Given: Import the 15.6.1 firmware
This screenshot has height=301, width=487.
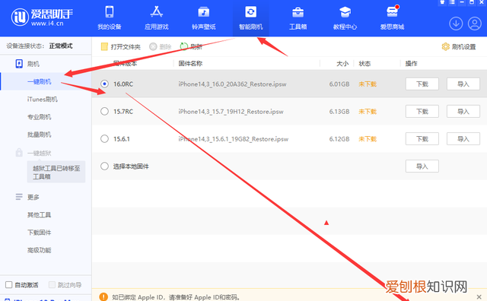Looking at the screenshot, I should (x=463, y=138).
